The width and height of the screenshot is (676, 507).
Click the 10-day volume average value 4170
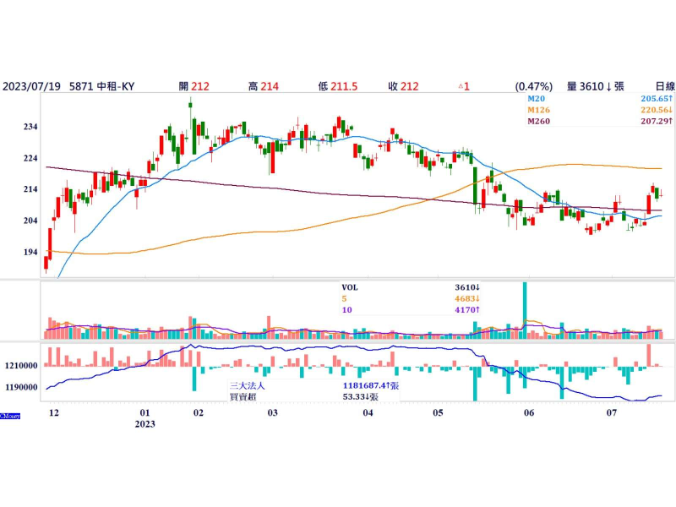click(x=467, y=310)
